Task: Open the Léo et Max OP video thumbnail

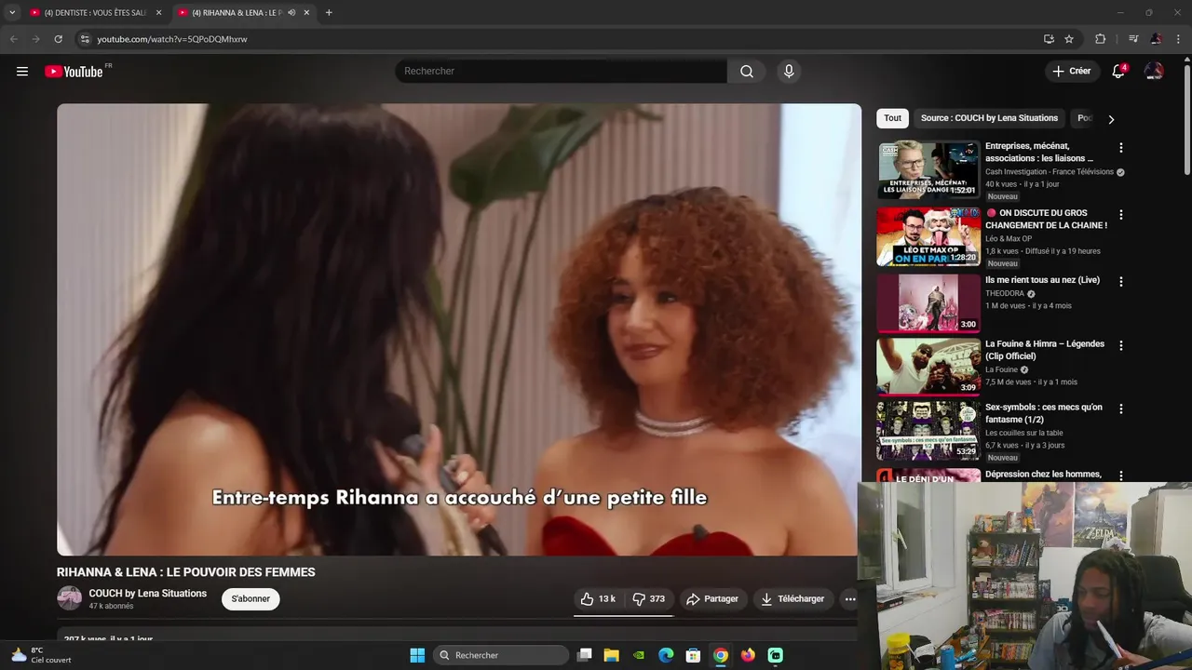Action: pos(928,237)
